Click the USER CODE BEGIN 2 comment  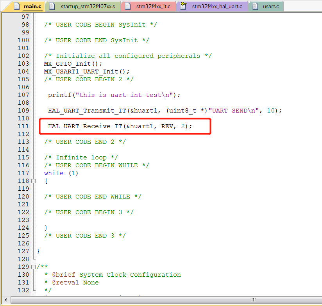point(89,79)
